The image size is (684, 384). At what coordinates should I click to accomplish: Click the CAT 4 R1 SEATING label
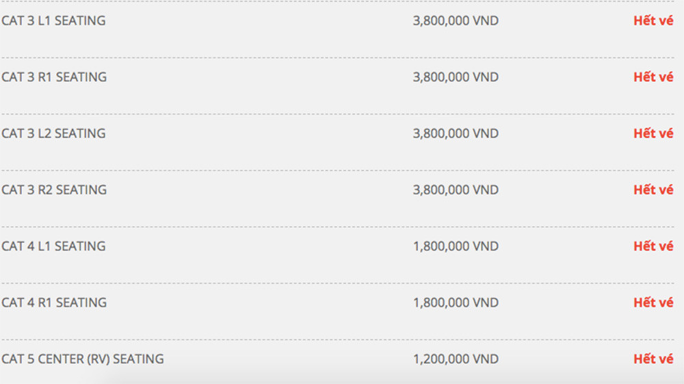[x=54, y=303]
